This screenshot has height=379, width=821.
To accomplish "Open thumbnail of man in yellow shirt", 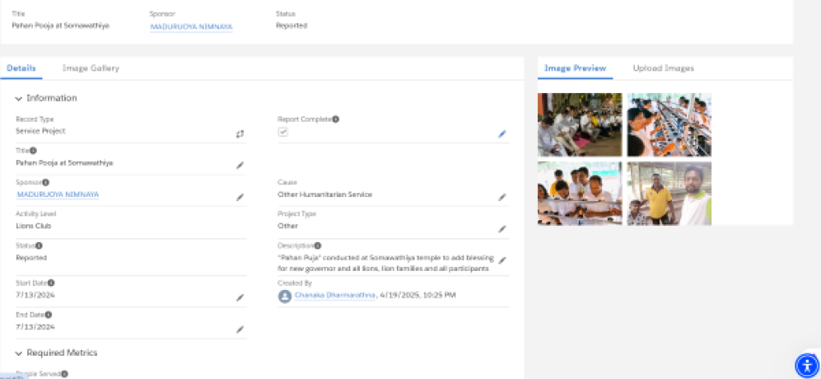I will click(669, 193).
